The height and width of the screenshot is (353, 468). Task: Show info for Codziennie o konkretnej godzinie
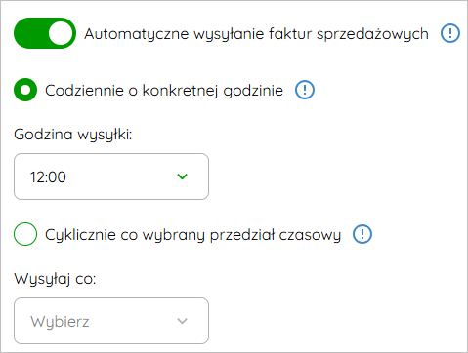305,90
